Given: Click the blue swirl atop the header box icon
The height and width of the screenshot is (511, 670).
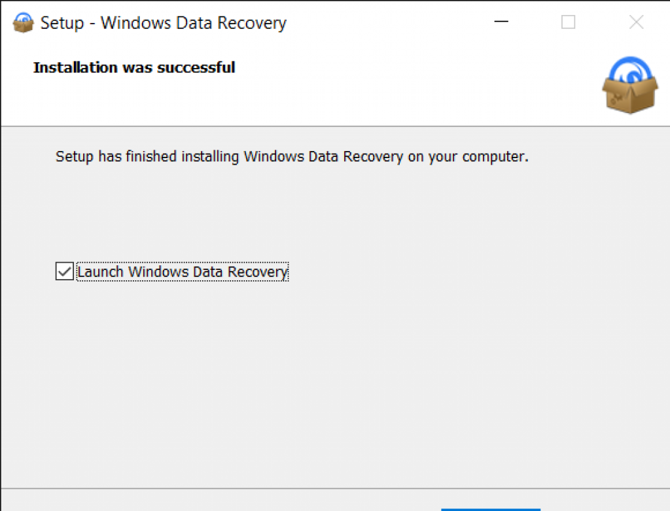Looking at the screenshot, I should tap(631, 70).
